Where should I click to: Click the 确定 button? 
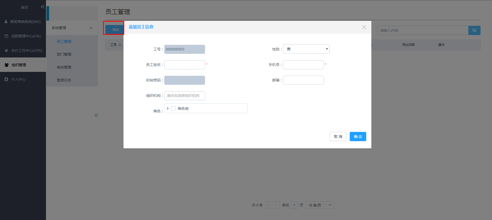pos(358,137)
